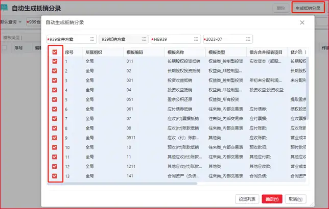Open column settings gear icon in table header

pos(300,51)
